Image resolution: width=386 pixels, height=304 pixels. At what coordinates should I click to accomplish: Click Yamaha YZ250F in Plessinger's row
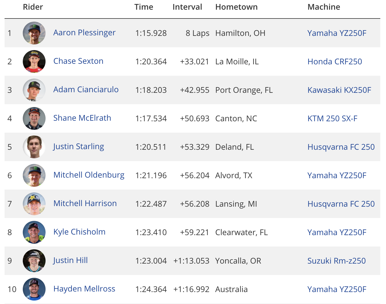tap(337, 33)
